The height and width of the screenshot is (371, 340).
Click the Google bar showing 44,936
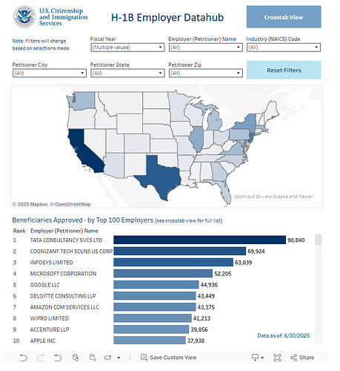click(x=156, y=284)
